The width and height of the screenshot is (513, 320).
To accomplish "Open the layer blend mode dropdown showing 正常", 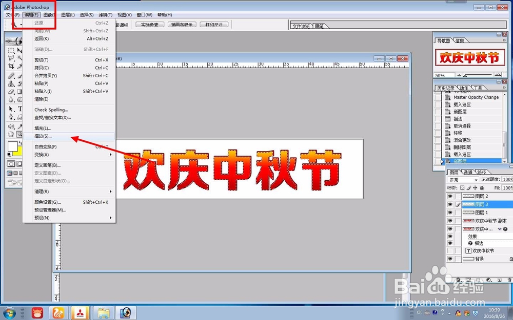I will pyautogui.click(x=462, y=179).
